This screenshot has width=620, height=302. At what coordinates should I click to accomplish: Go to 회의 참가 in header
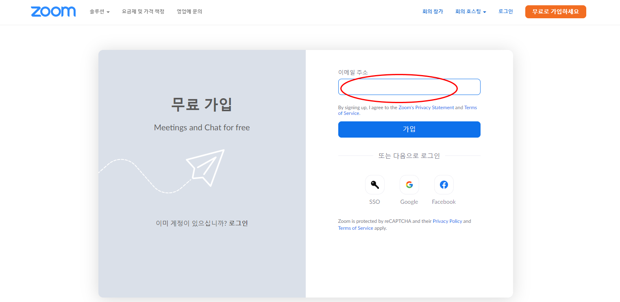(x=433, y=12)
